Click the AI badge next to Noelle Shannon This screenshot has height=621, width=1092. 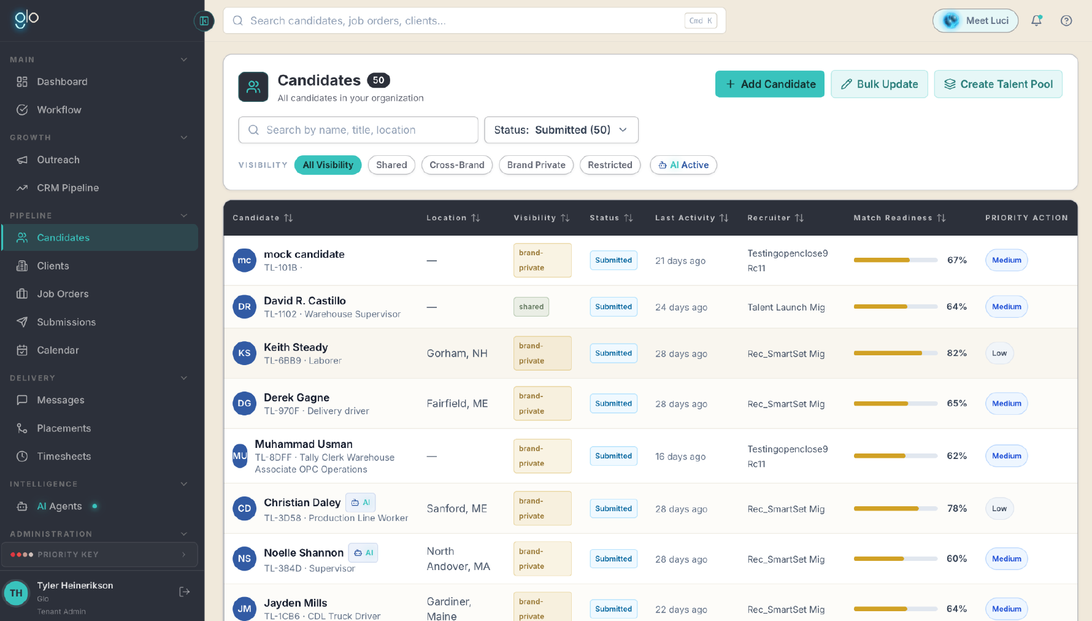tap(363, 553)
